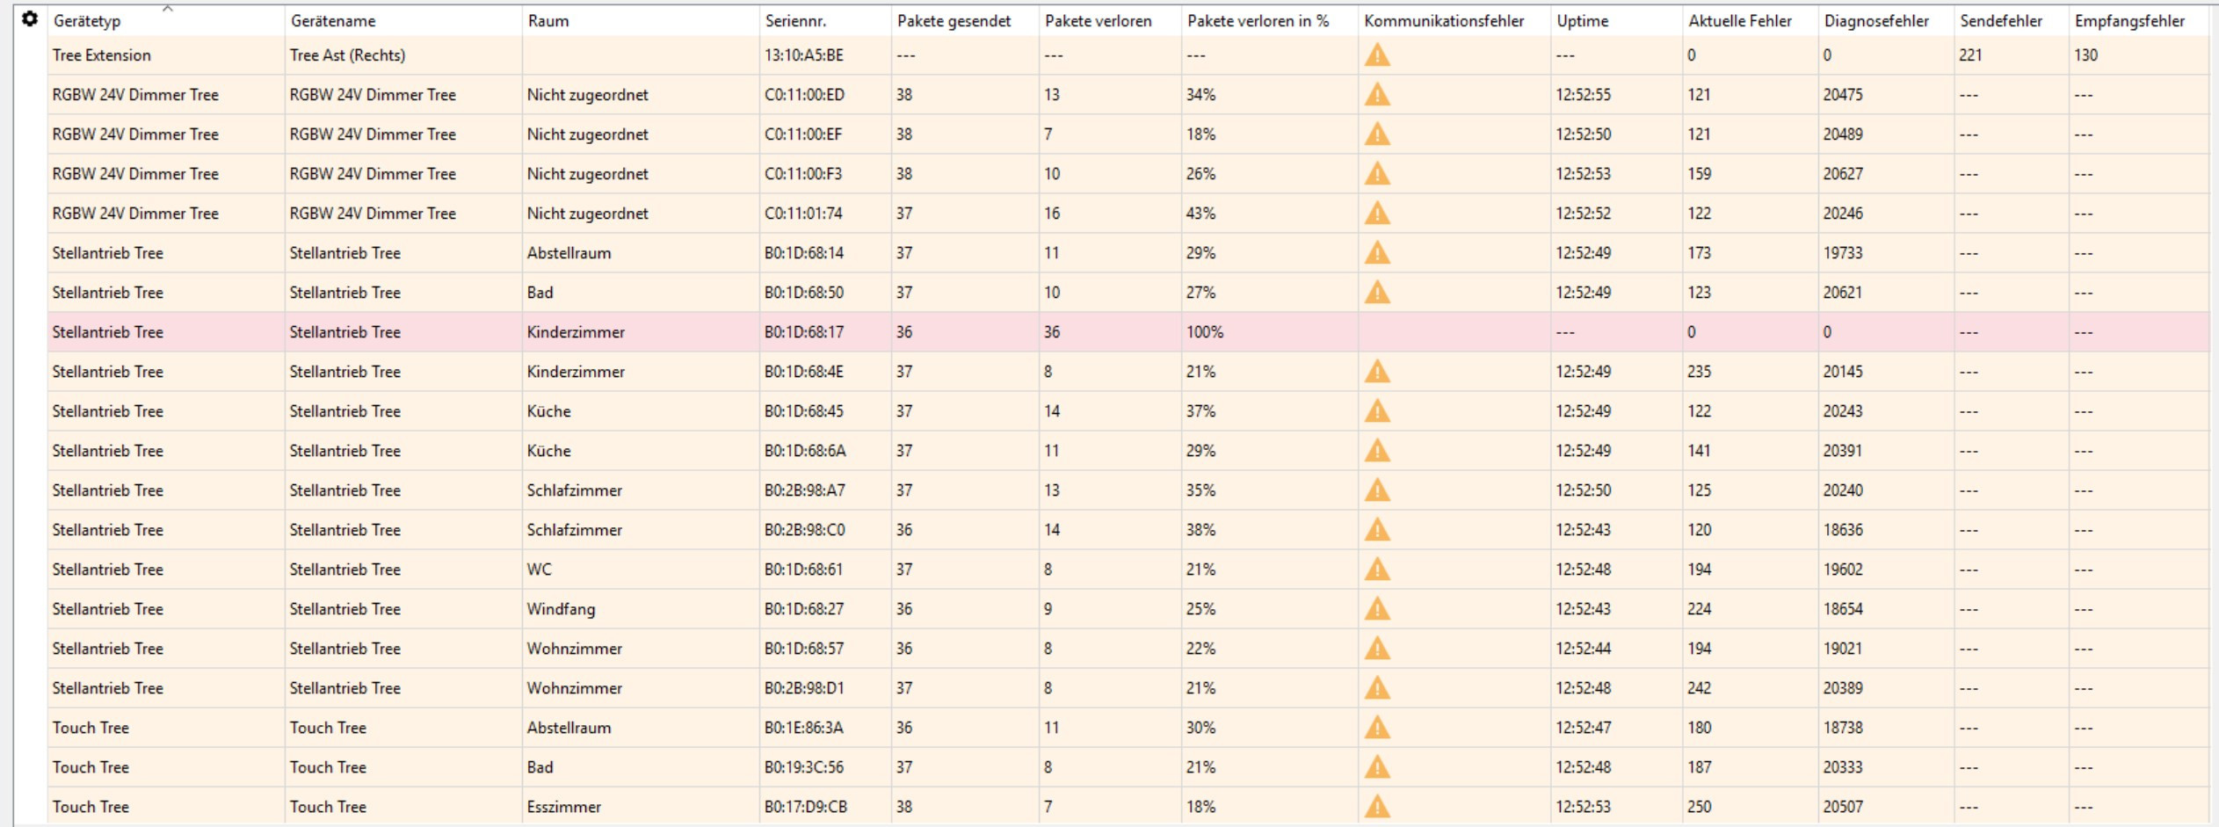Select the 30% packet loss cell
Viewport: 2219px width, 827px height.
(1200, 728)
